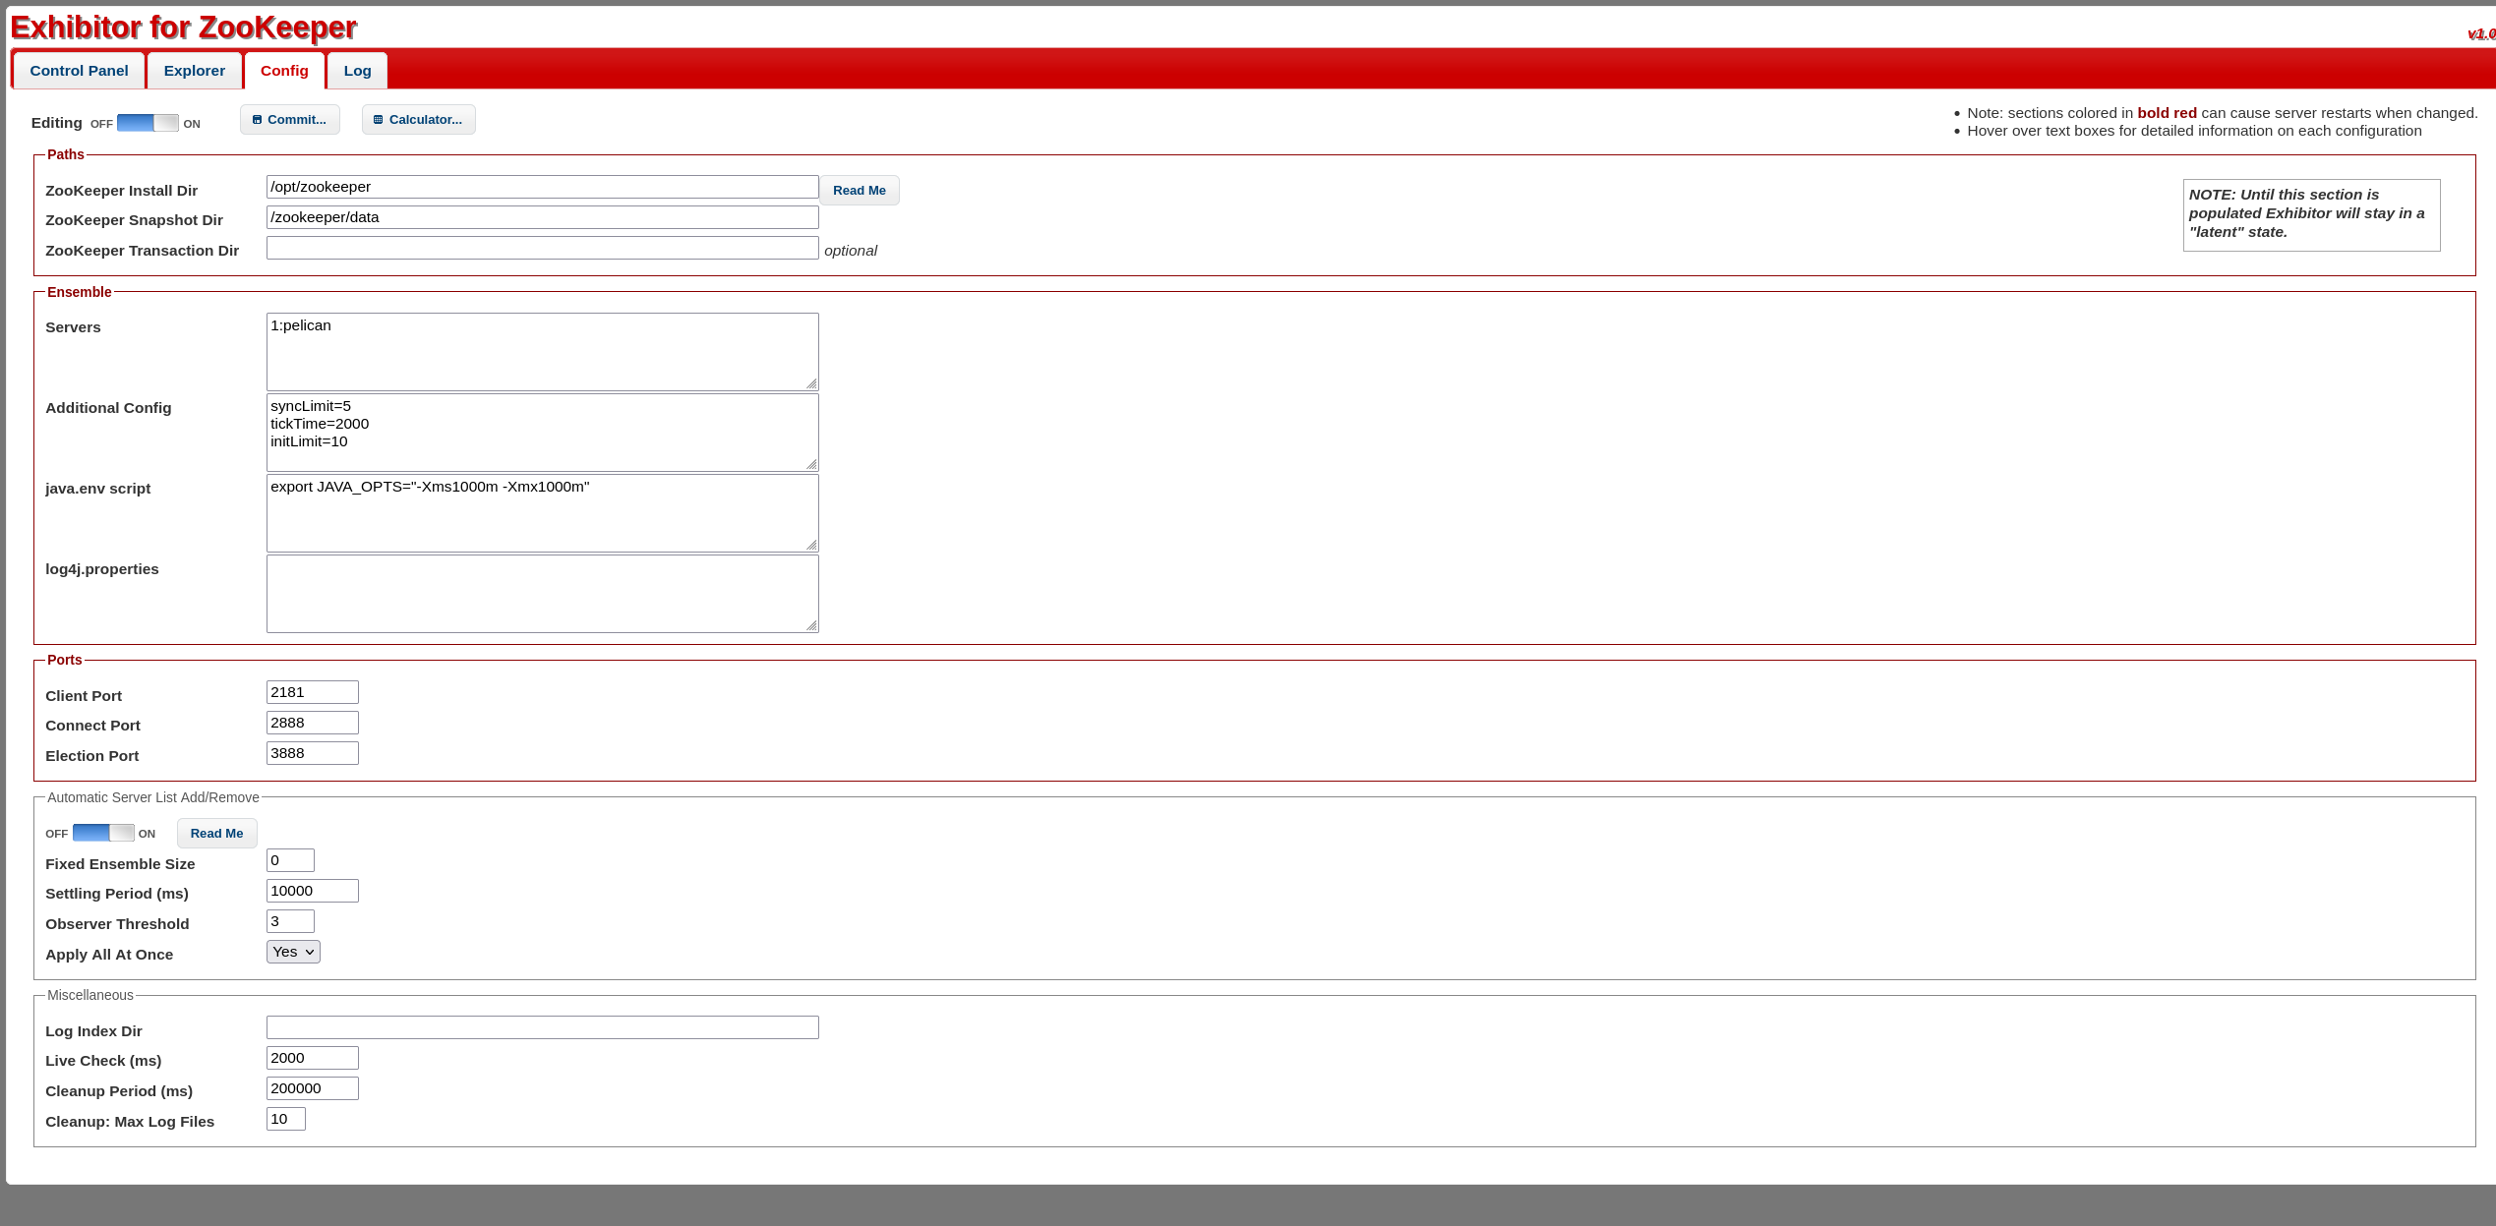This screenshot has width=2496, height=1226.
Task: Click the 'Election Port' label
Action: pos(92,756)
